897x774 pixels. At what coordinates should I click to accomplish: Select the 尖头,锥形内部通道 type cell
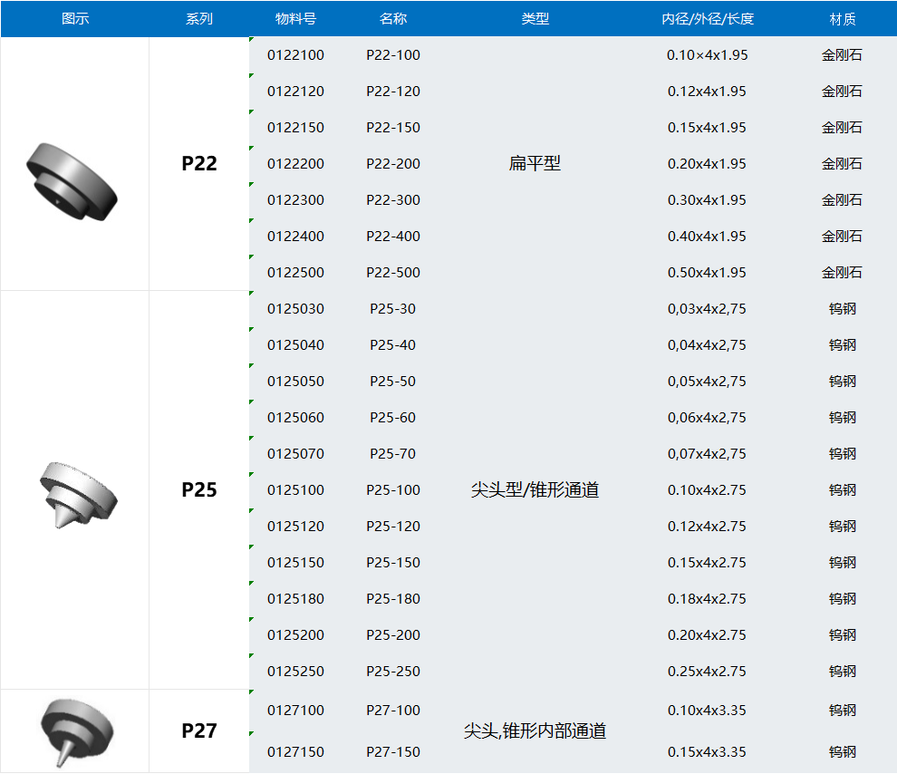tap(535, 731)
